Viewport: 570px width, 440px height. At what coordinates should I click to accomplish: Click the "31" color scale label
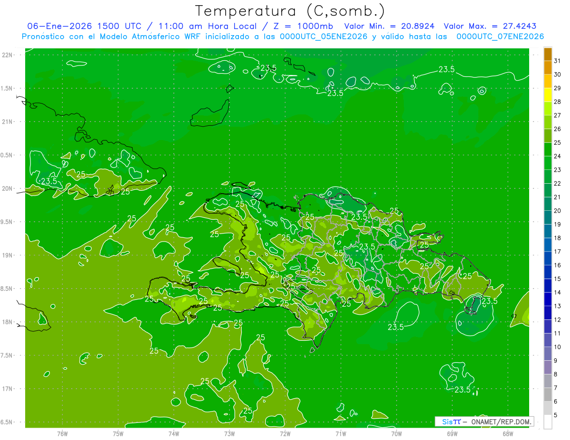pyautogui.click(x=558, y=61)
